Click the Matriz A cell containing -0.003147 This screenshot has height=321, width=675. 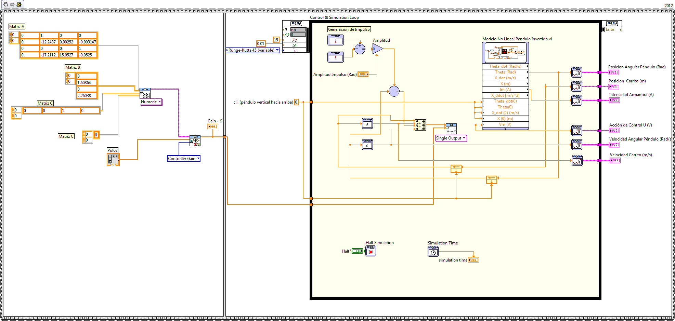(88, 42)
